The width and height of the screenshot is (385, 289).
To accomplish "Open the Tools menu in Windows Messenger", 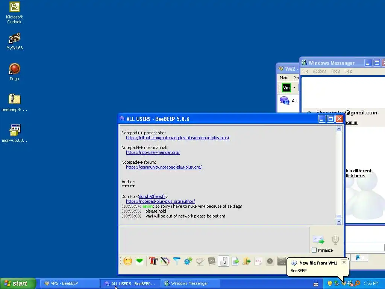I will point(335,71).
